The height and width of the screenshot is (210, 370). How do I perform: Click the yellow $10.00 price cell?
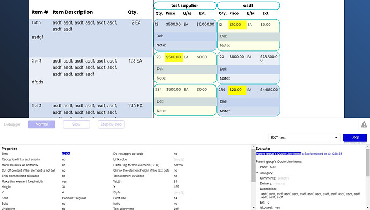coord(238,25)
